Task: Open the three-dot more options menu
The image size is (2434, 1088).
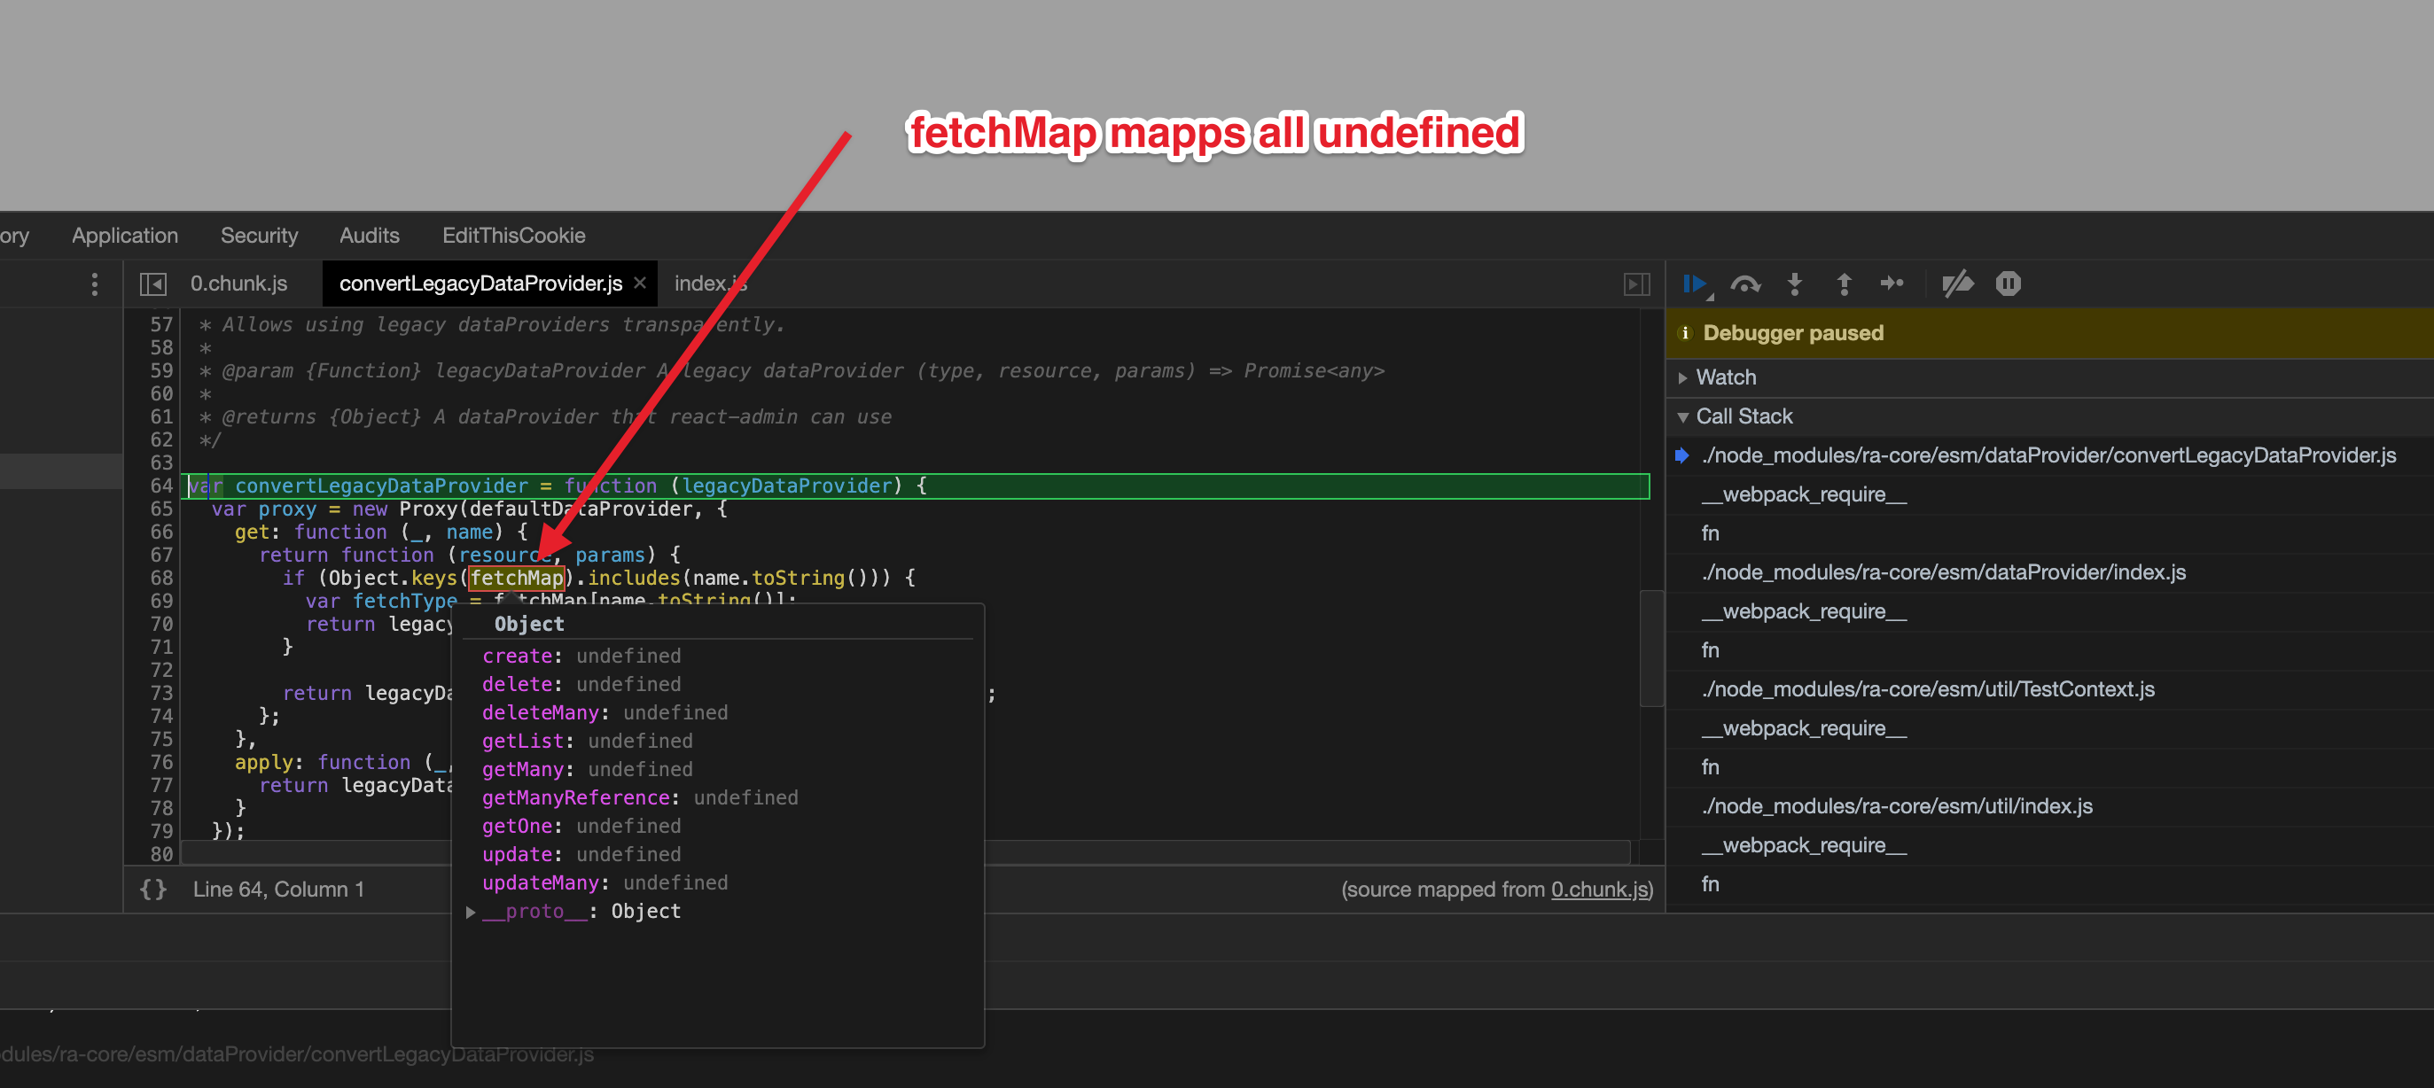Action: pos(94,284)
